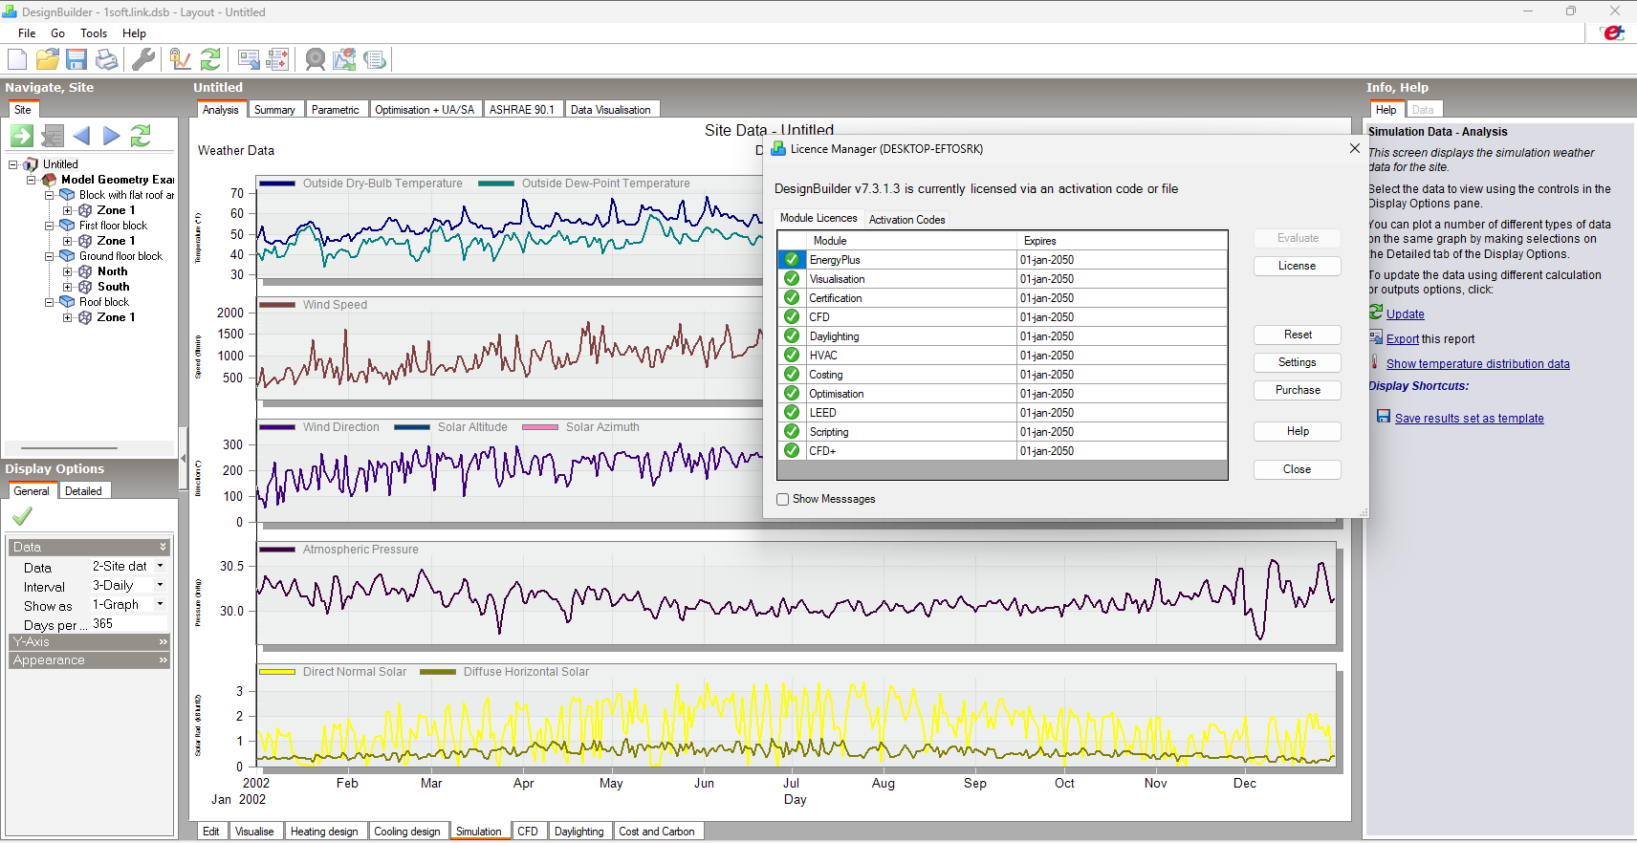Toggle the Show Messages checkbox

tap(783, 499)
